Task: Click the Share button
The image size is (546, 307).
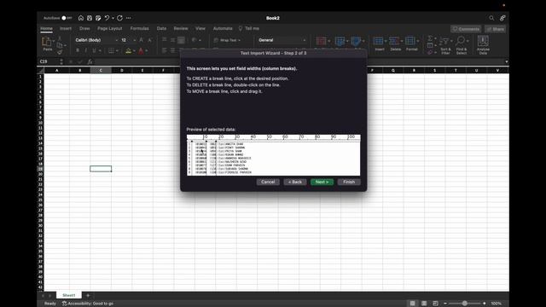Action: [496, 29]
